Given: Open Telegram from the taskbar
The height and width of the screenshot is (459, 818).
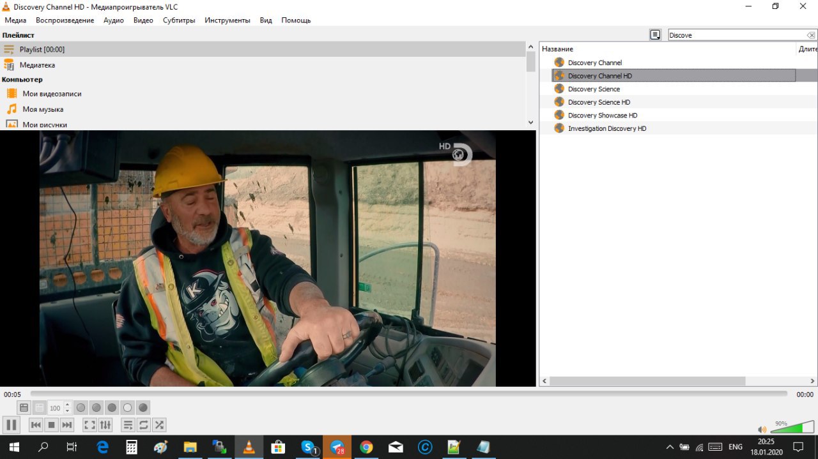Looking at the screenshot, I should (x=337, y=448).
